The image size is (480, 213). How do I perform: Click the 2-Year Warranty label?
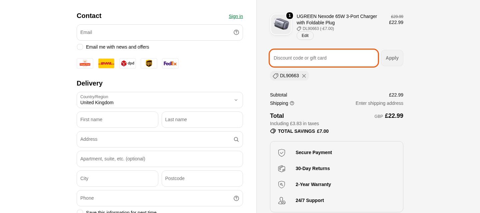(313, 184)
